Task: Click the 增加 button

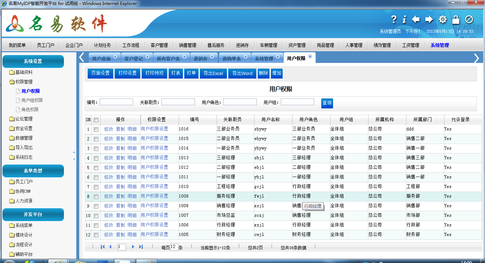Action: (277, 73)
